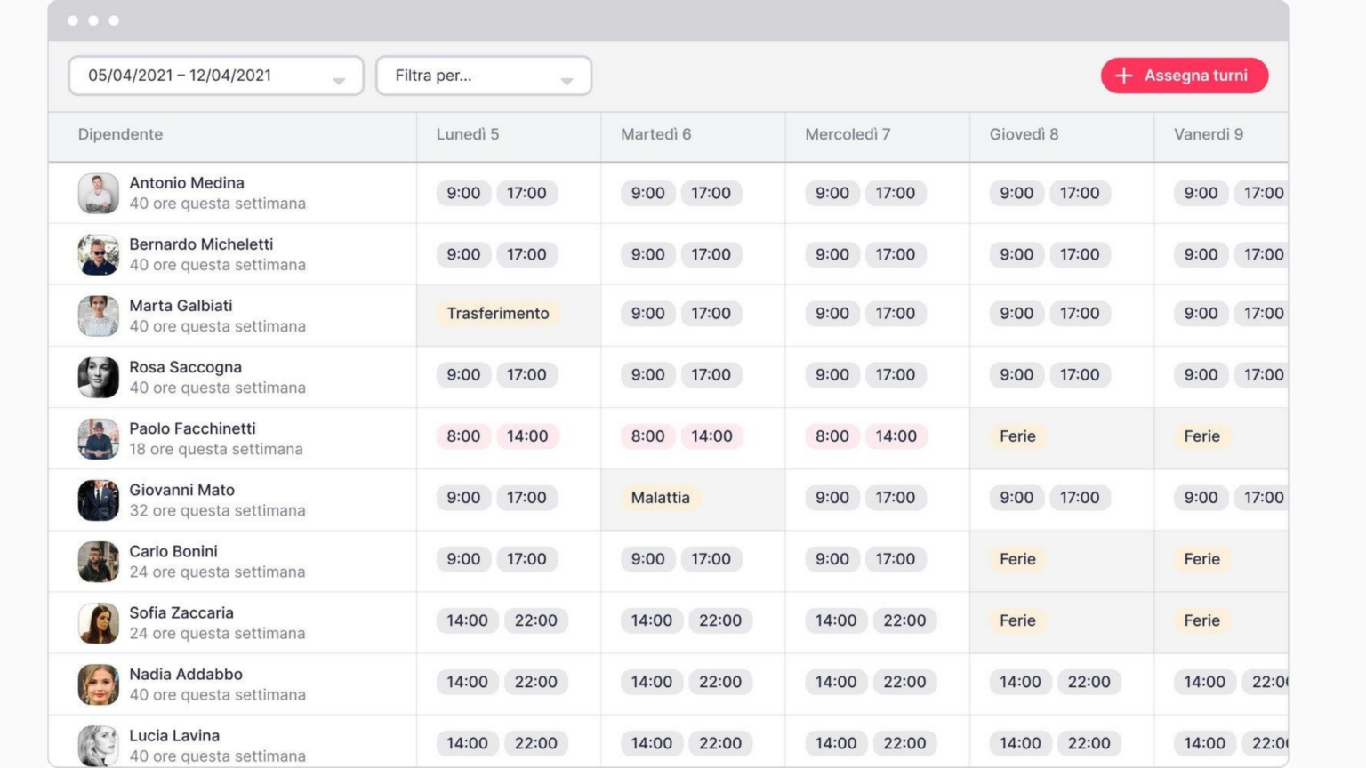
Task: Click the Dipendente column header
Action: tap(120, 134)
